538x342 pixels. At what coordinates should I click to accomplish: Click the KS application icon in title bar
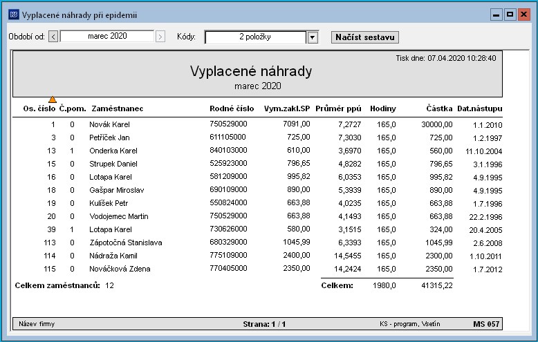pos(14,15)
